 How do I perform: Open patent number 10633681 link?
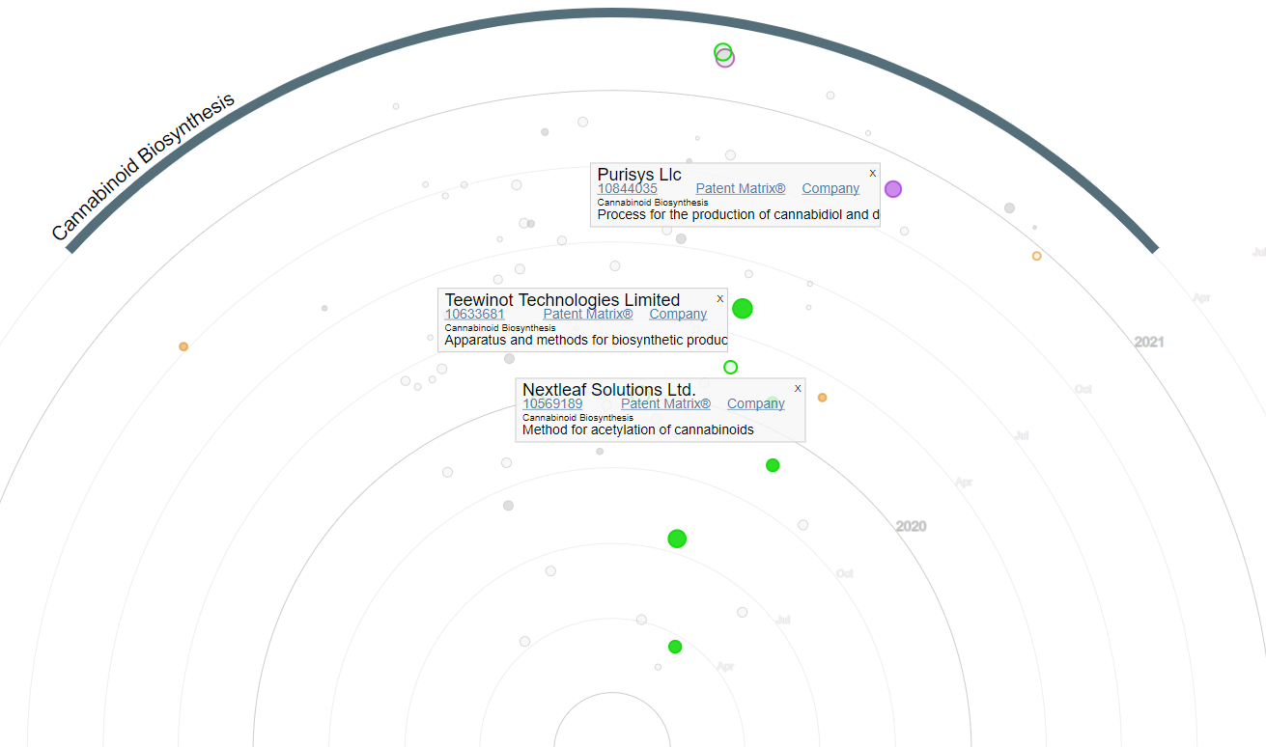[474, 315]
